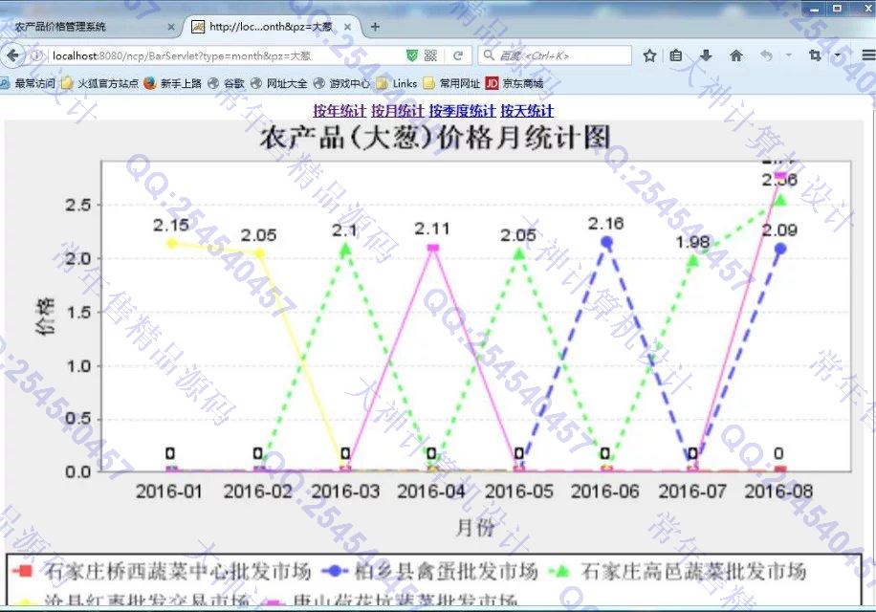Viewport: 876px width, 612px height.
Task: Open a new tab with plus button
Action: point(375,27)
